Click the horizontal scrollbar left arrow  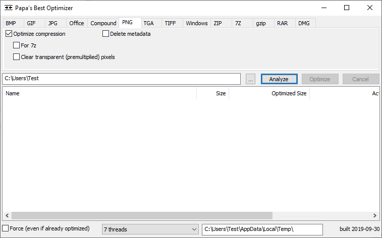[x=7, y=215]
